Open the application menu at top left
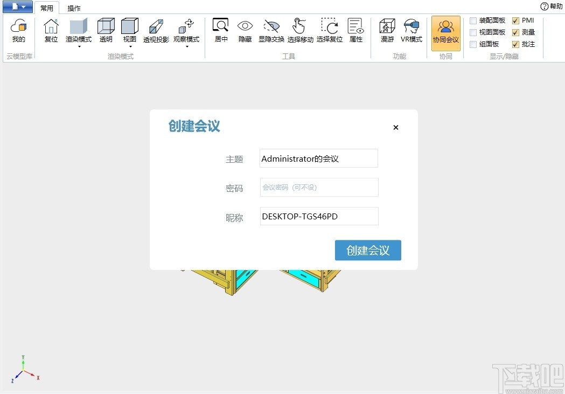The image size is (565, 394). 16,6
